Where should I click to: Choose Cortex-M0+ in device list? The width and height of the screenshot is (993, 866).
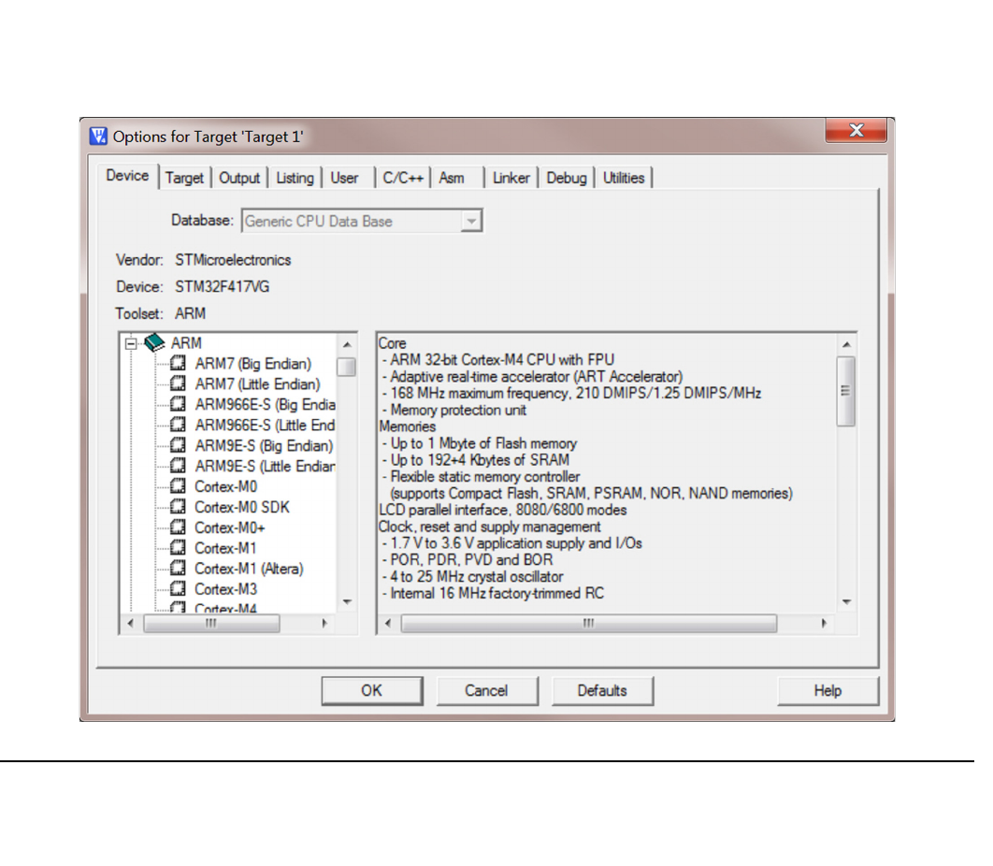(x=230, y=527)
